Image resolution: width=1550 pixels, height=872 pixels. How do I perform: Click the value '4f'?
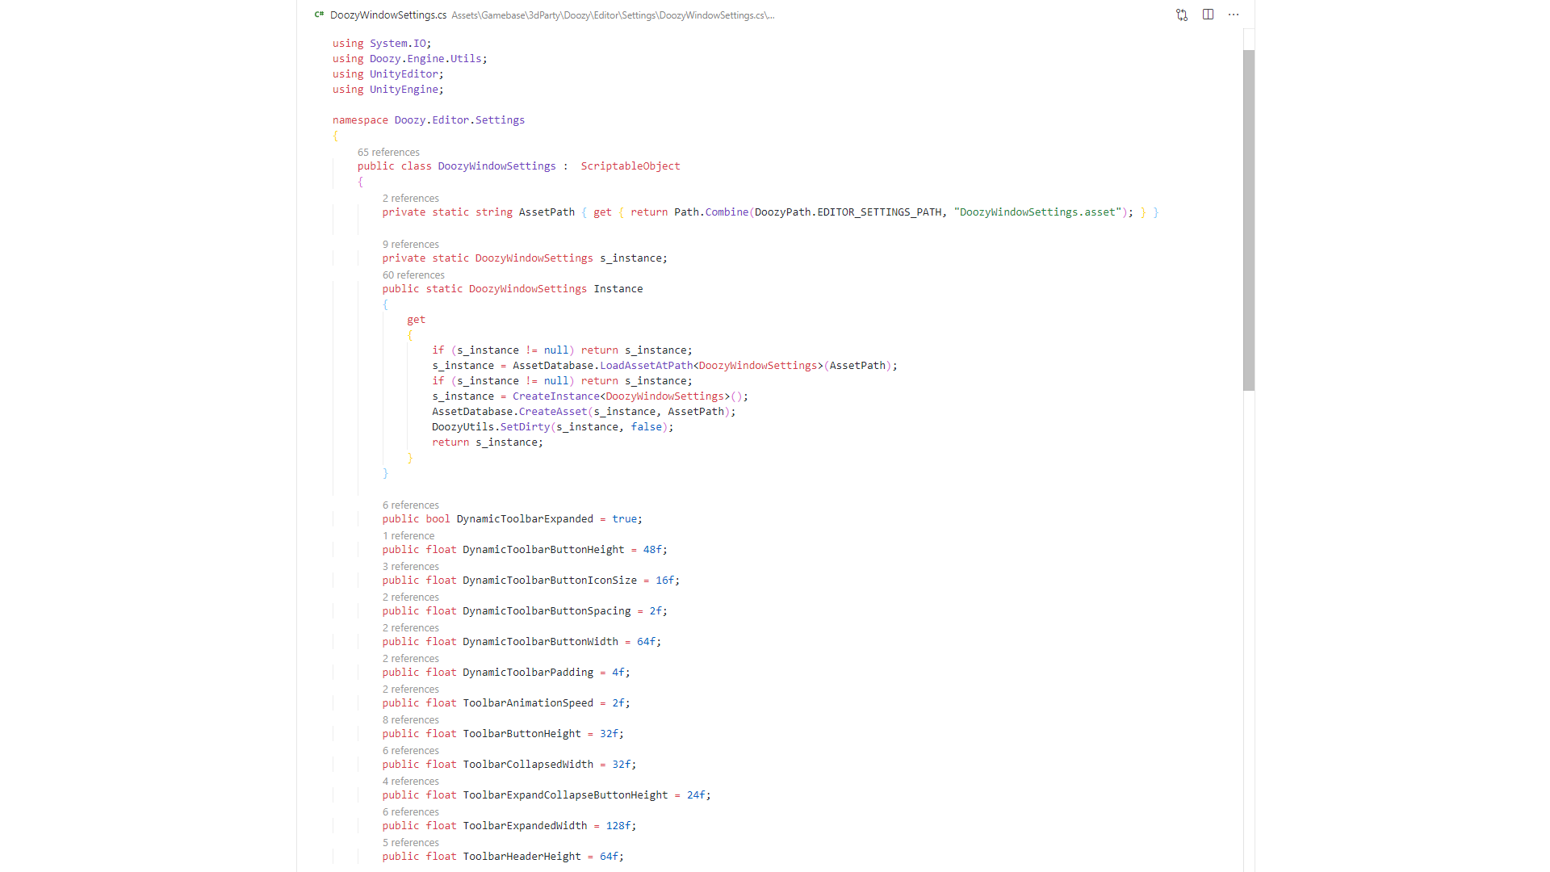pos(618,673)
